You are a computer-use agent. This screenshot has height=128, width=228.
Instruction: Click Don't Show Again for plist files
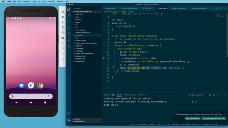pos(214,118)
